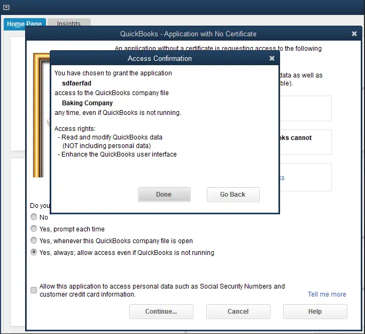
Task: Select 'Yes, always; allow access' radio button
Action: (x=34, y=252)
